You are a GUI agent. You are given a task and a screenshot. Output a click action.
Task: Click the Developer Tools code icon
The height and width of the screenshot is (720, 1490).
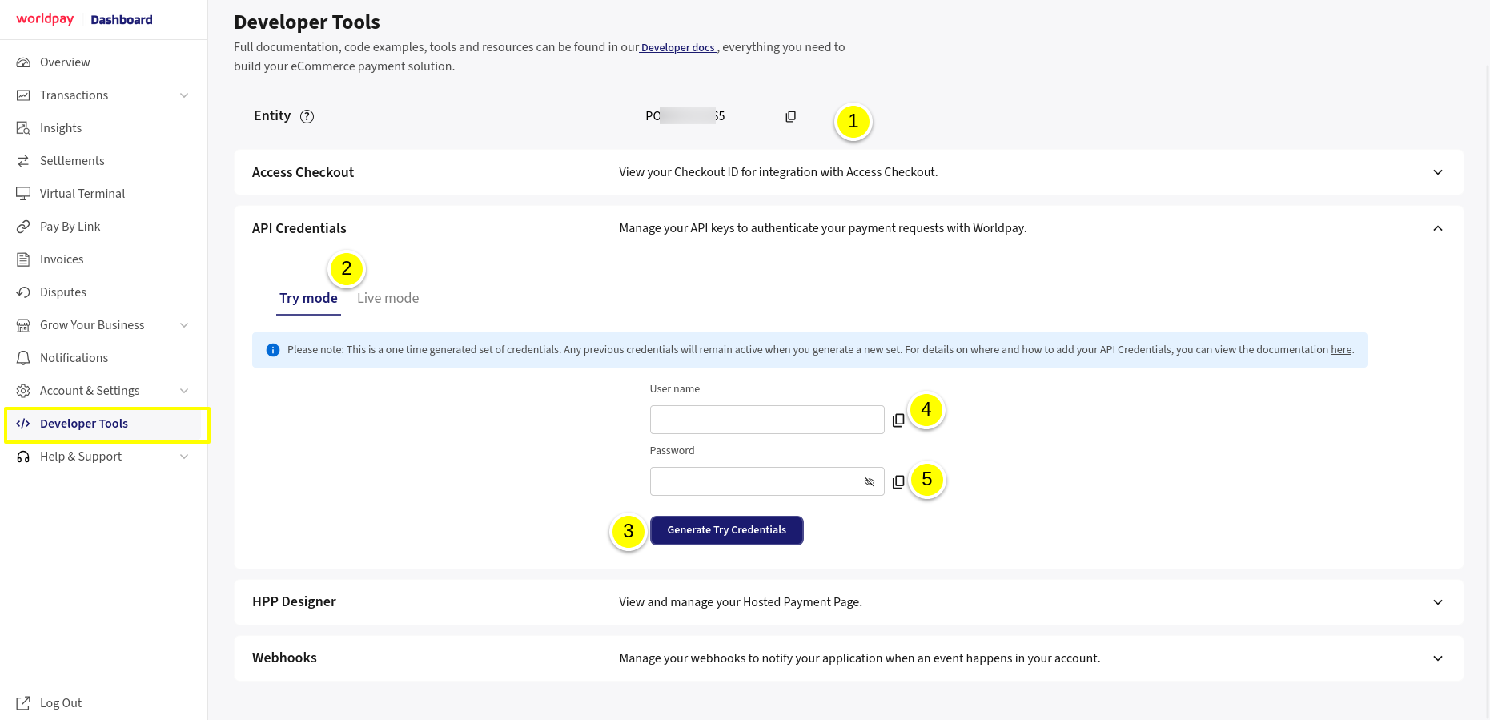click(23, 424)
